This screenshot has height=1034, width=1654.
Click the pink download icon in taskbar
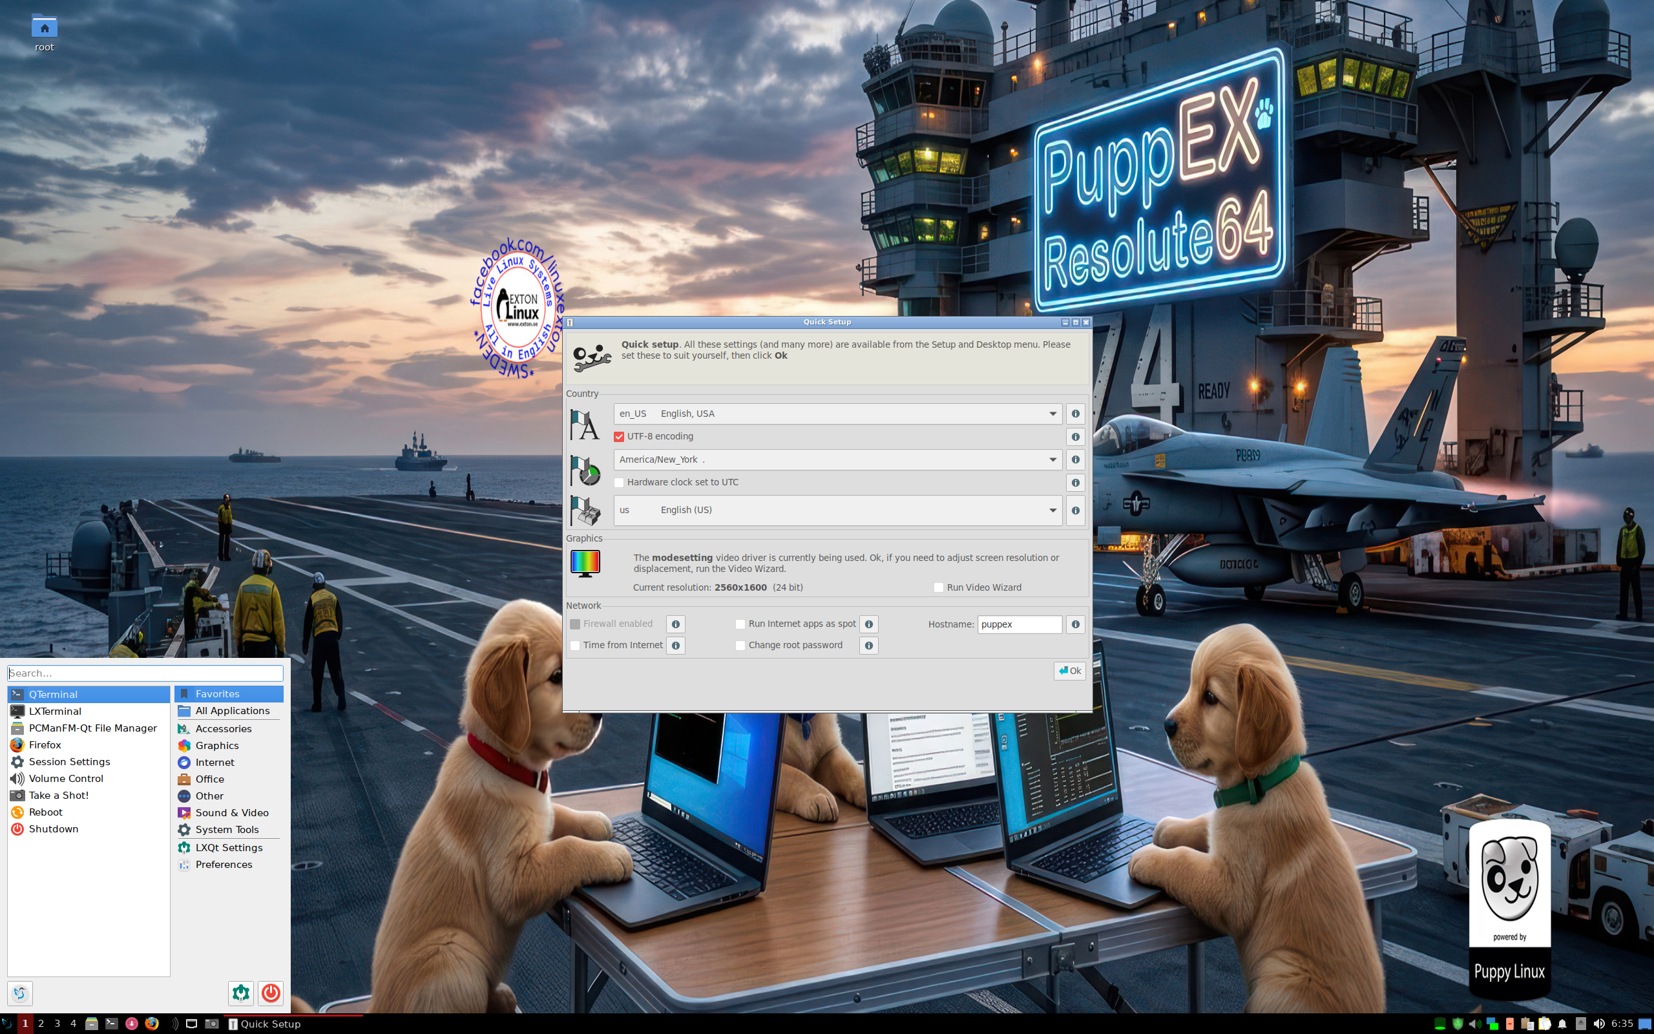pyautogui.click(x=132, y=1024)
